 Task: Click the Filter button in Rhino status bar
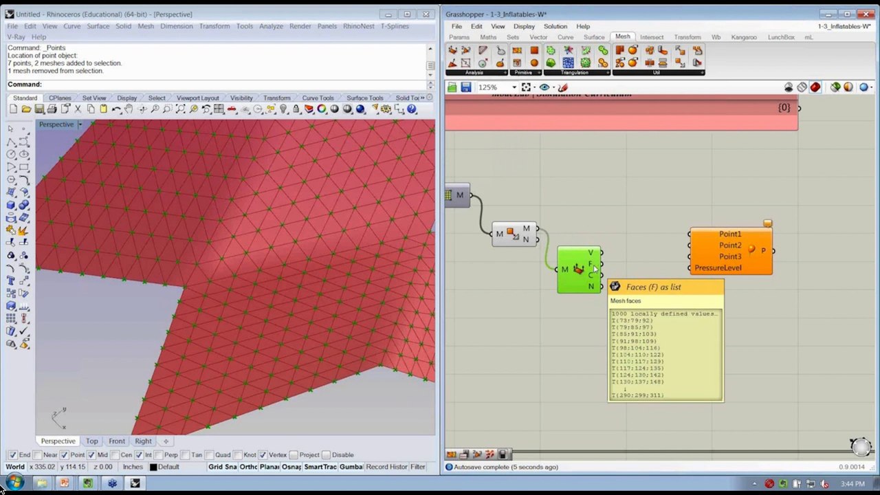tap(418, 467)
